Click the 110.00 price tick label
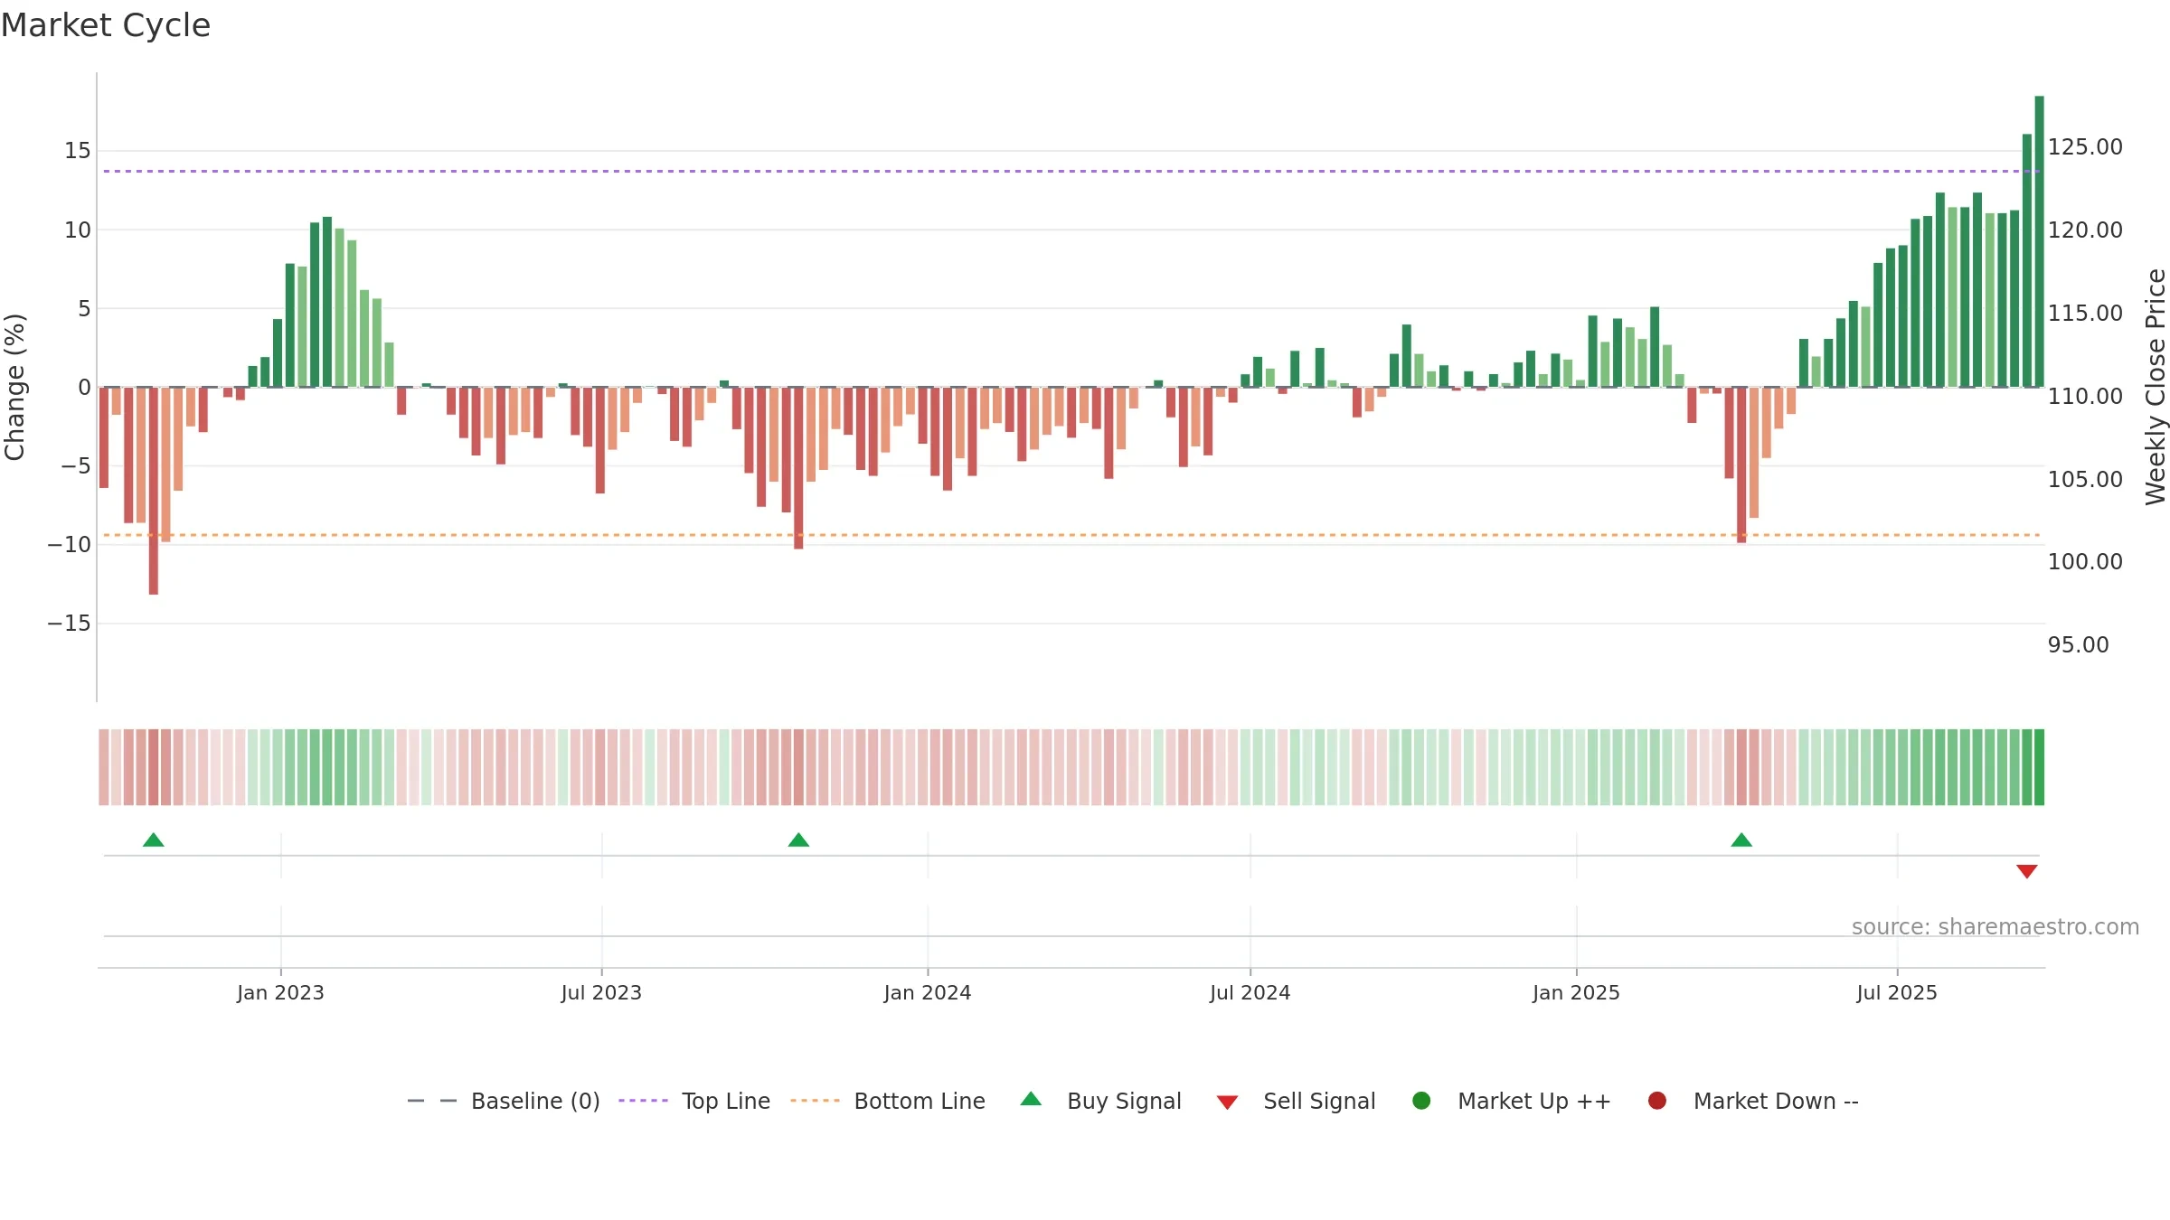 (2085, 396)
